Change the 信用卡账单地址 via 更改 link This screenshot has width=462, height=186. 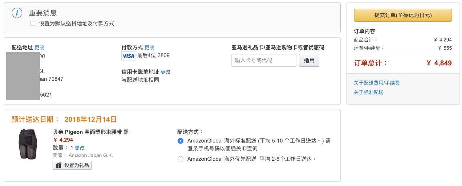click(165, 72)
